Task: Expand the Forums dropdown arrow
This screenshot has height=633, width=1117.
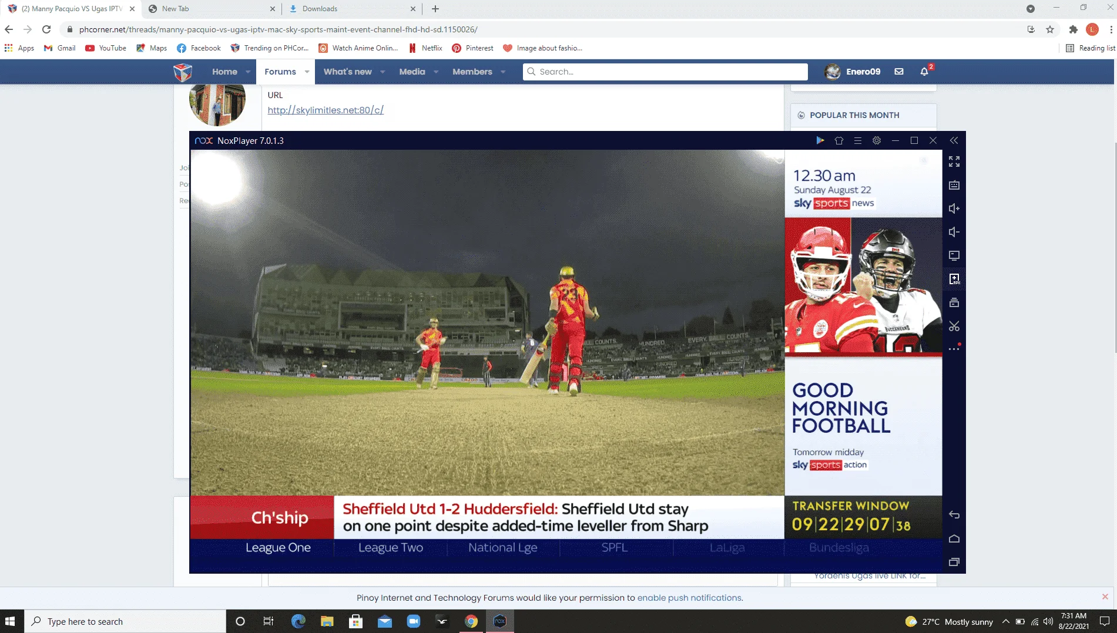Action: [x=307, y=72]
